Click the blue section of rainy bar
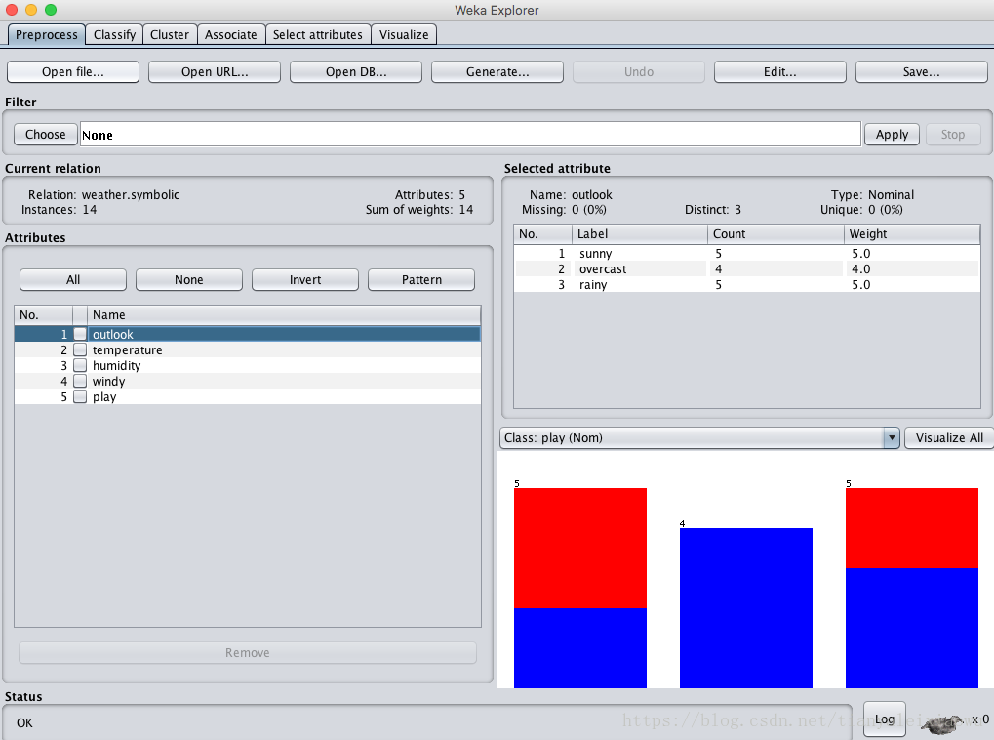 [x=912, y=628]
